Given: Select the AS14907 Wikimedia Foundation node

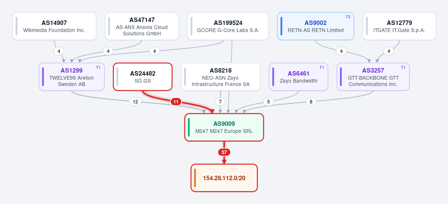Looking at the screenshot, I should pos(54,26).
